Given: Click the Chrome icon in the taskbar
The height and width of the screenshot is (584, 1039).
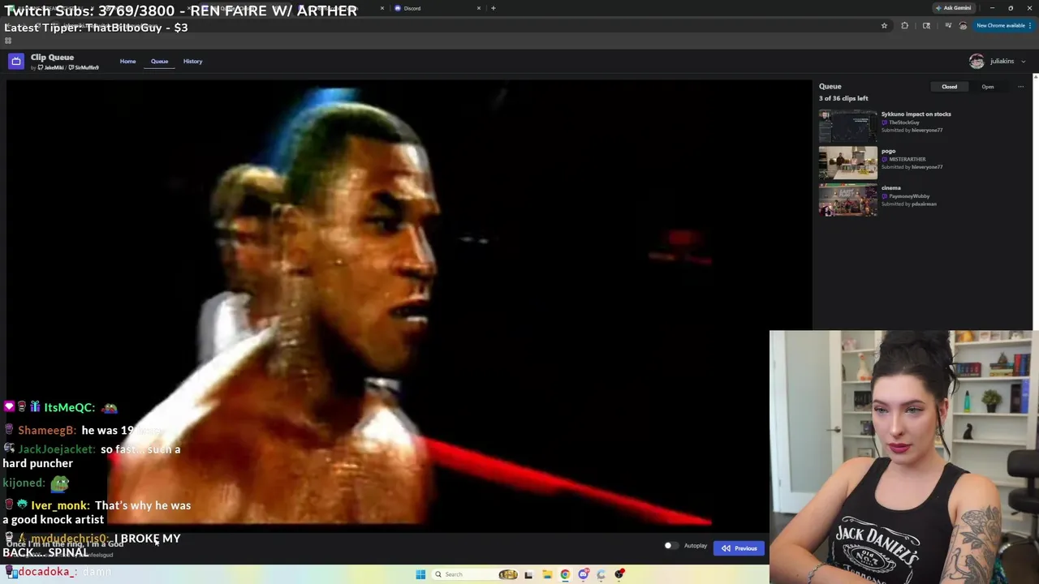Looking at the screenshot, I should 565,574.
